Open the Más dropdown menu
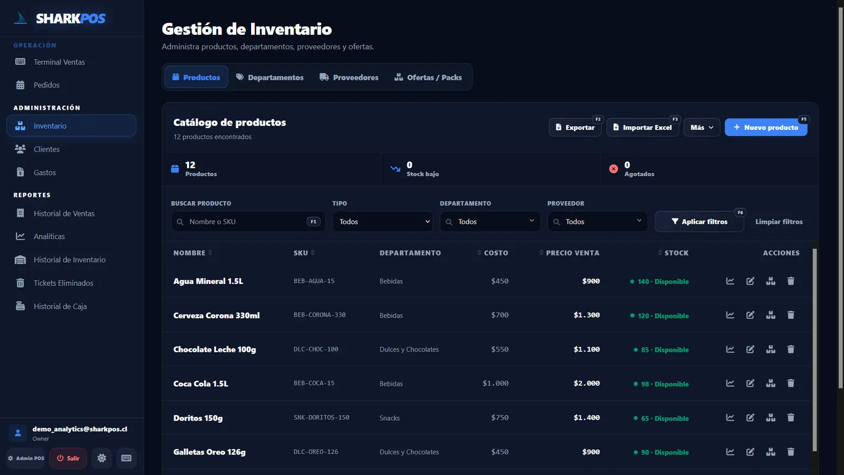 pos(702,127)
